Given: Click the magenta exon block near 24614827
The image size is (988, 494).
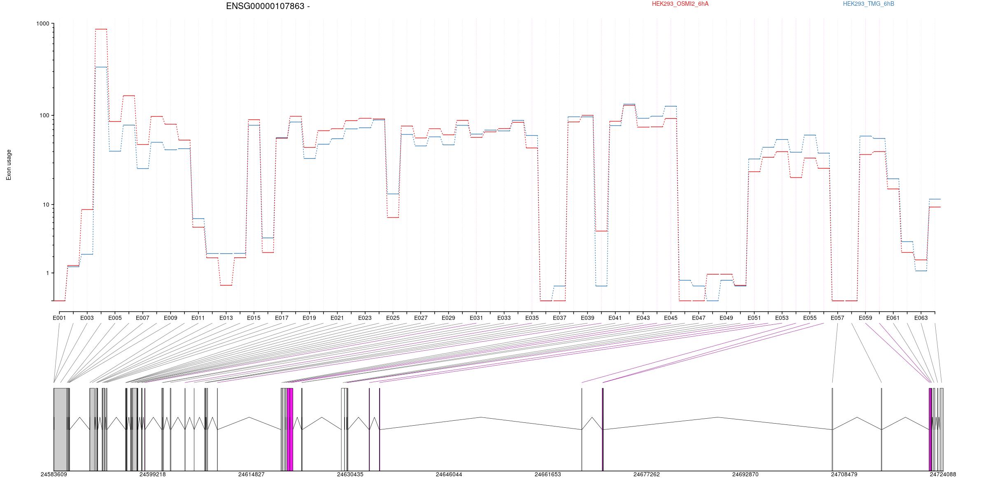Looking at the screenshot, I should tap(290, 429).
